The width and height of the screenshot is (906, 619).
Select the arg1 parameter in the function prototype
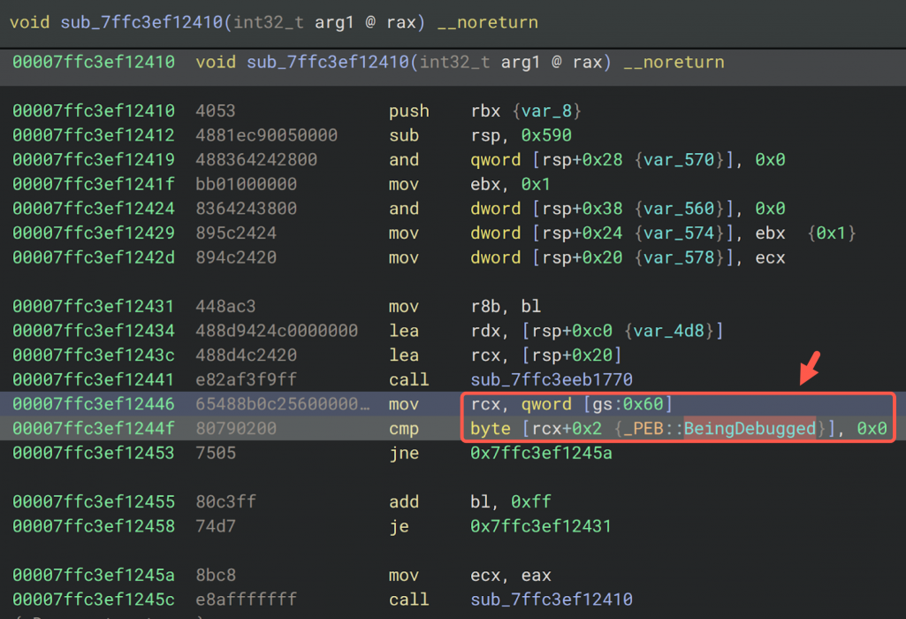pos(334,21)
